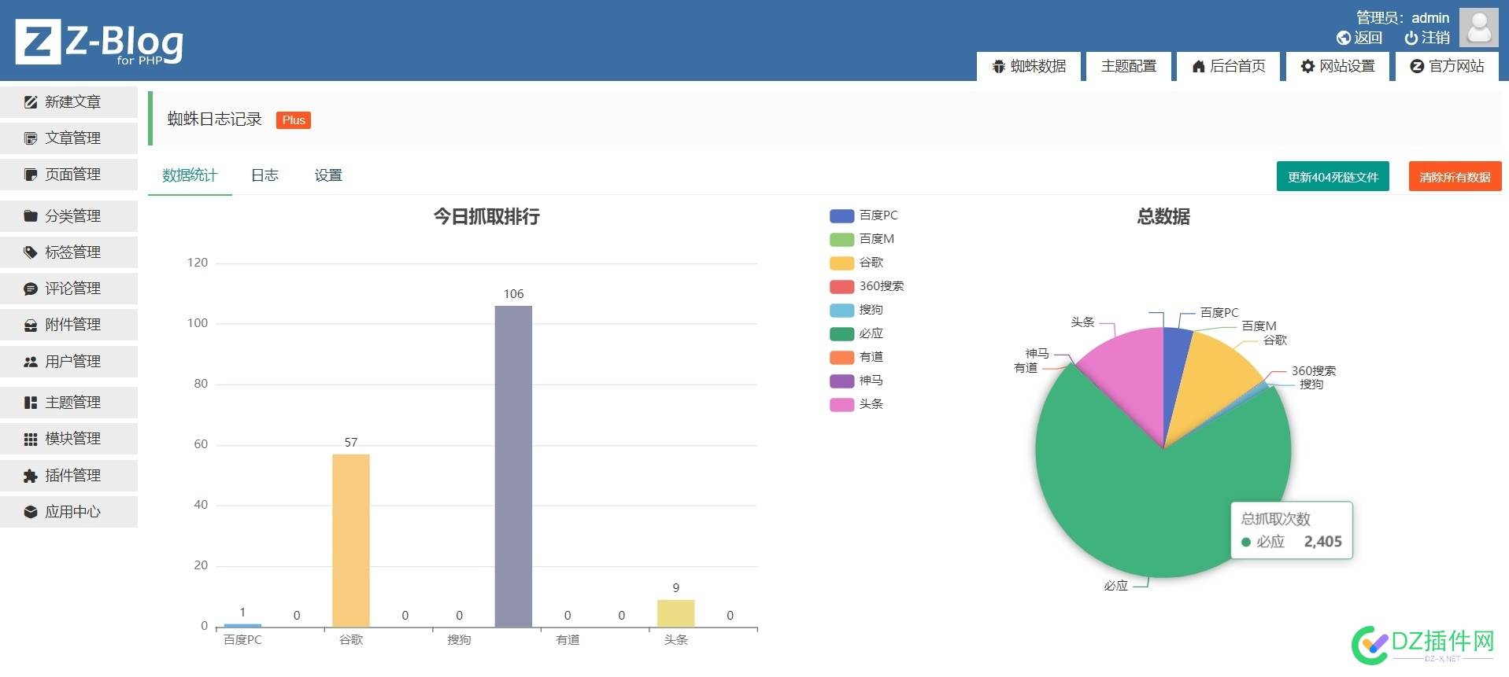Click the 管理员: admin text
This screenshot has height=677, width=1509.
(1402, 17)
